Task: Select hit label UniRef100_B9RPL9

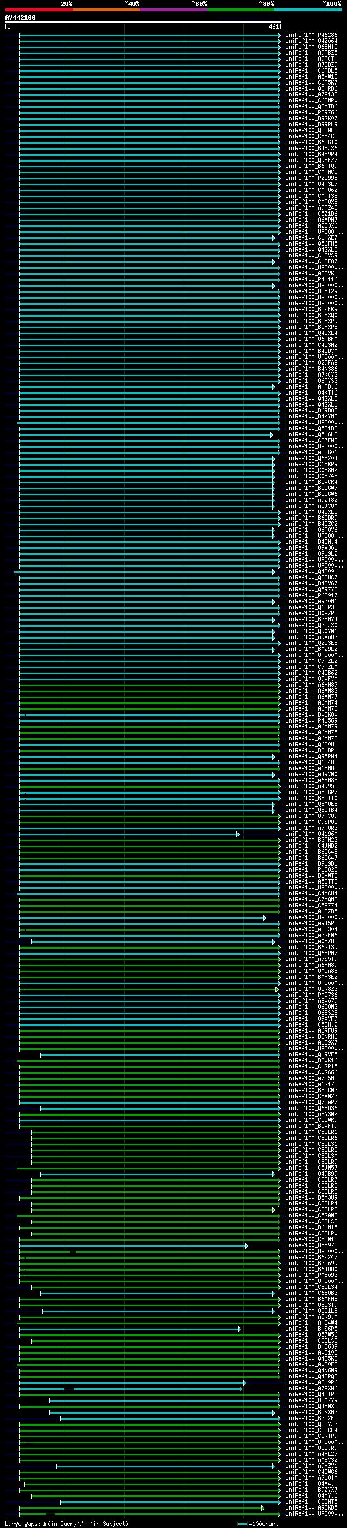Action: (311, 124)
